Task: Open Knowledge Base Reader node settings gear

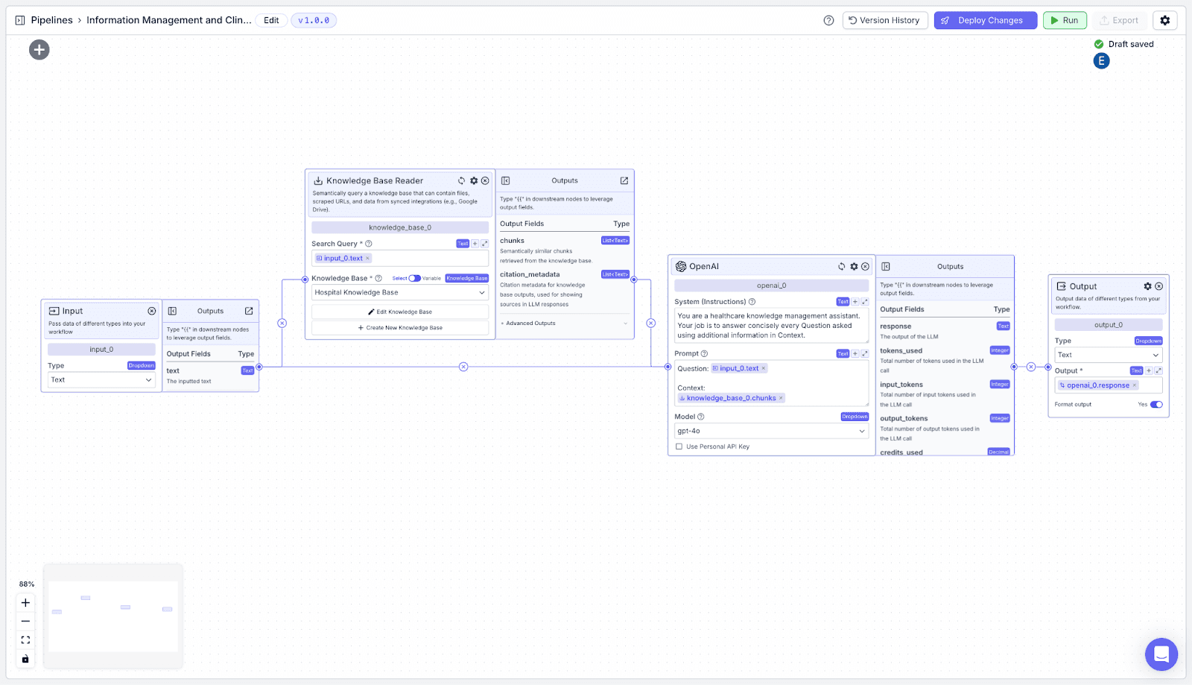Action: [474, 180]
